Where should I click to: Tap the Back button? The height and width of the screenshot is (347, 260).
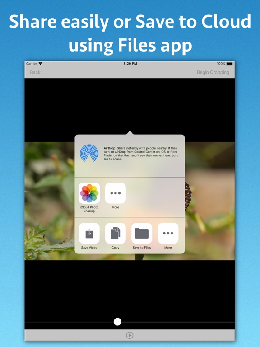click(x=35, y=72)
